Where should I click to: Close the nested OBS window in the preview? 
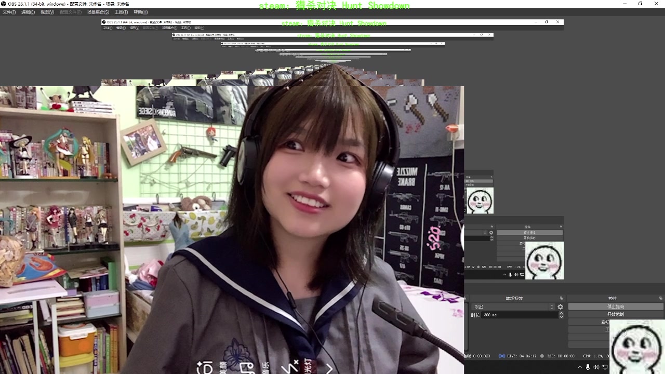tap(558, 22)
